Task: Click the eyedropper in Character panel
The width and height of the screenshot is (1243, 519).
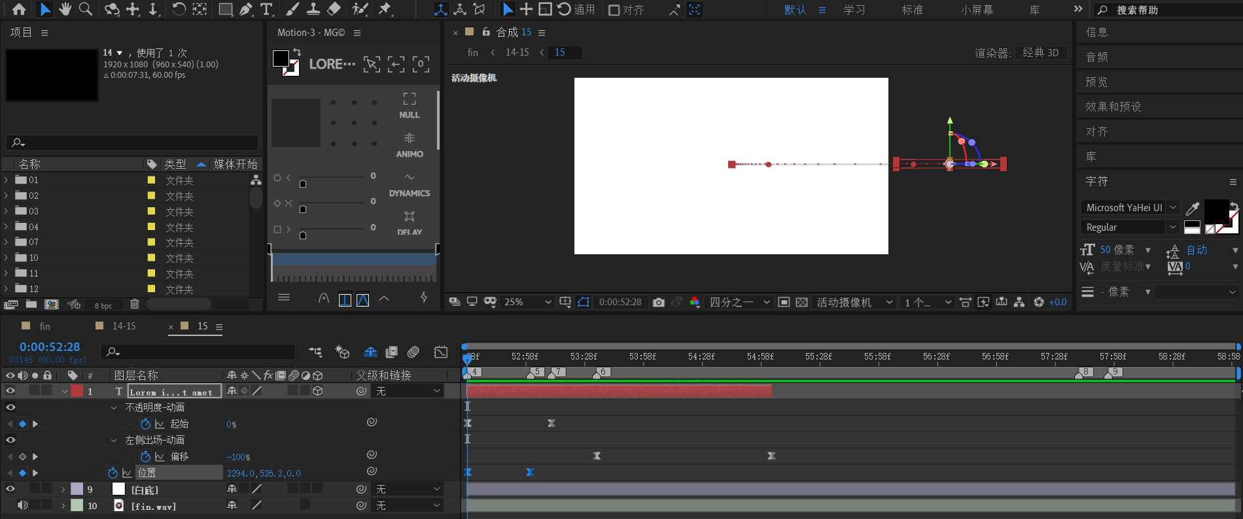Action: point(1193,208)
